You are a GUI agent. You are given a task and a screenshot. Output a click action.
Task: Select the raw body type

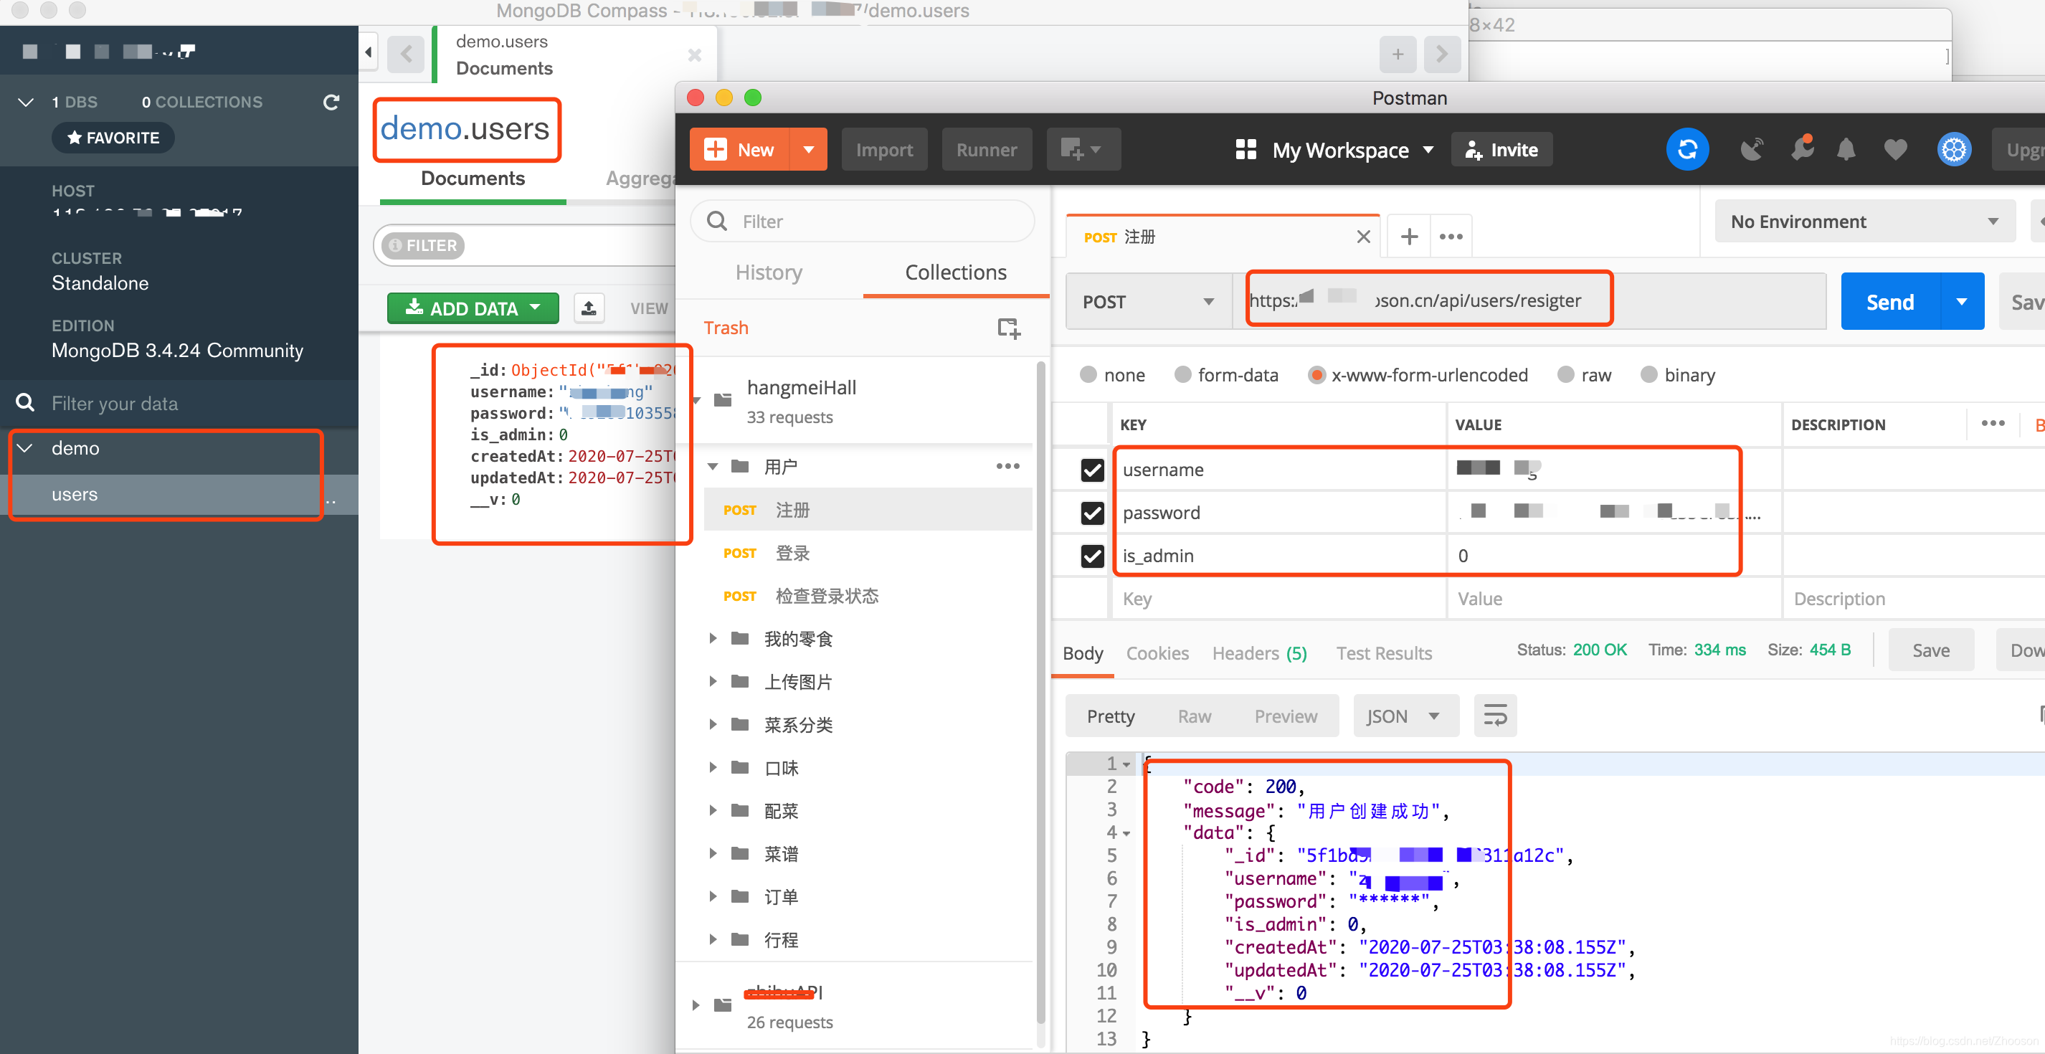[1565, 374]
